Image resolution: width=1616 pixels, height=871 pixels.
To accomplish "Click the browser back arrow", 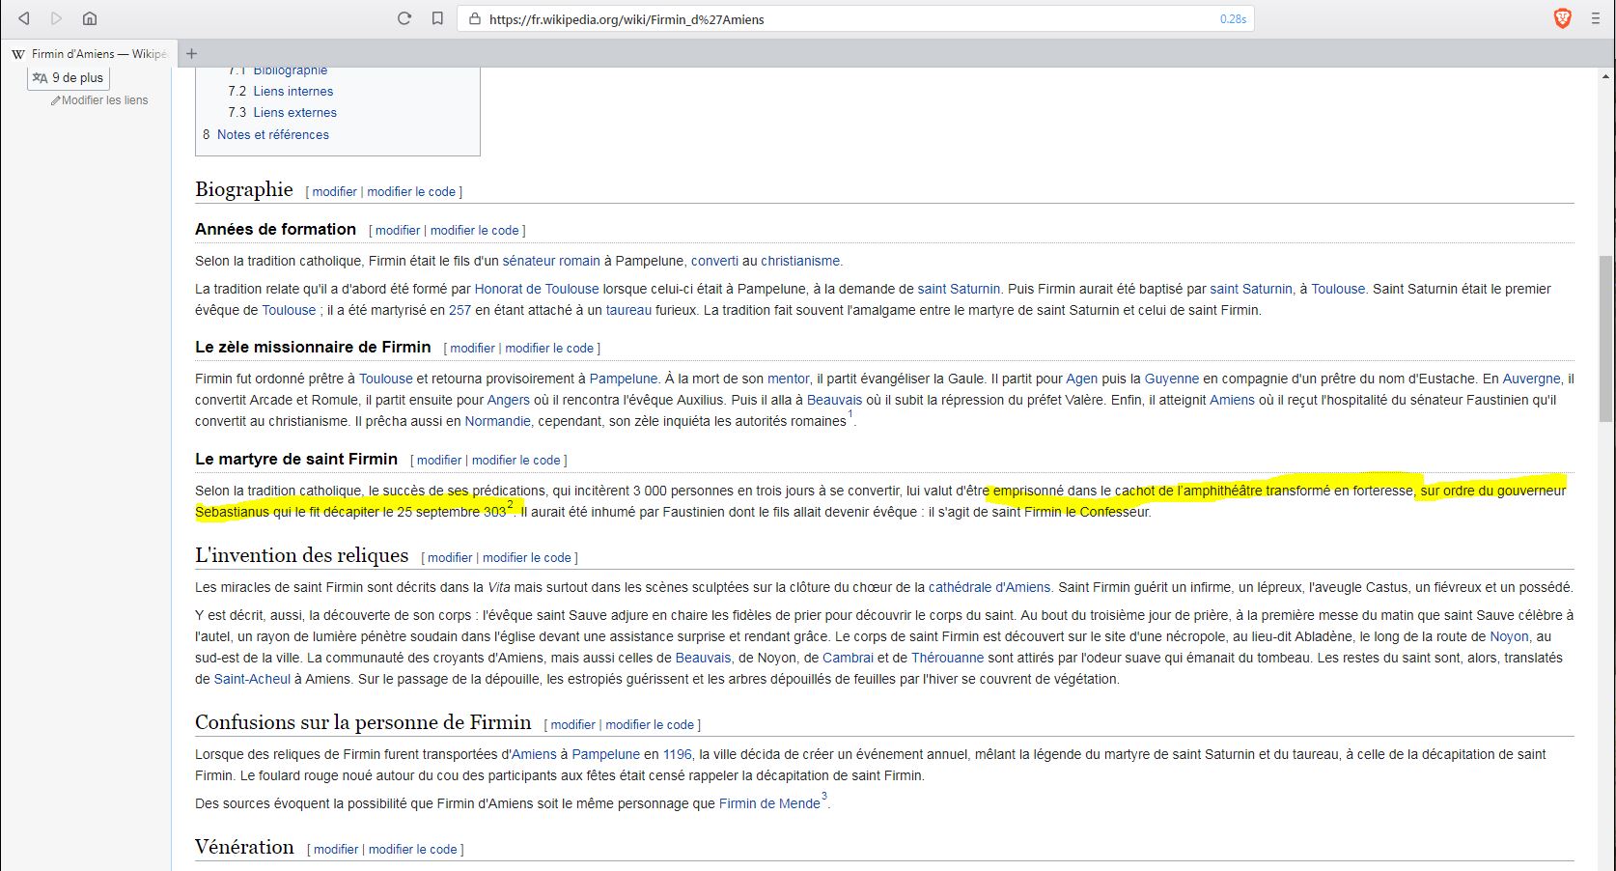I will pyautogui.click(x=24, y=18).
